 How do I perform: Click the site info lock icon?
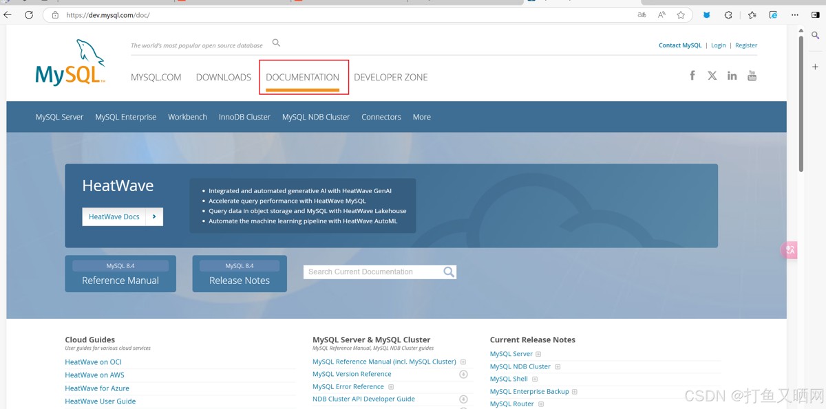click(x=55, y=14)
